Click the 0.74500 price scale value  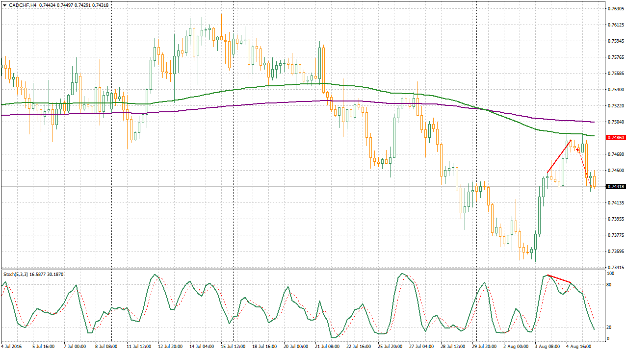pos(616,171)
